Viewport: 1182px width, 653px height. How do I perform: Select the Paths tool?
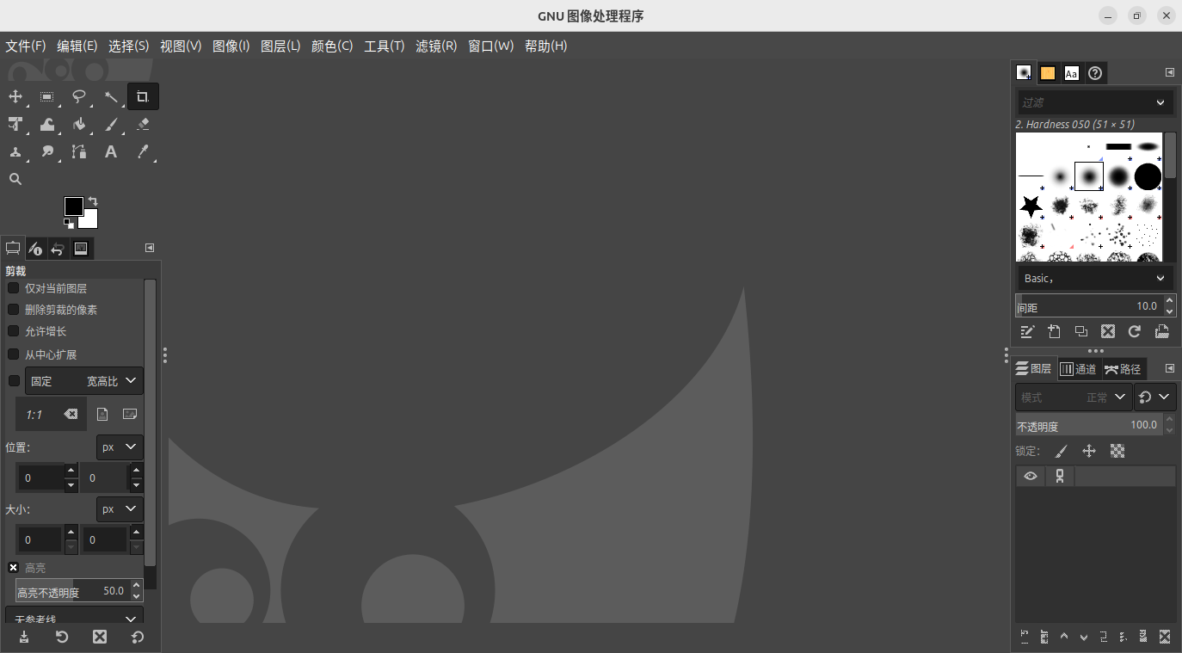tap(79, 152)
